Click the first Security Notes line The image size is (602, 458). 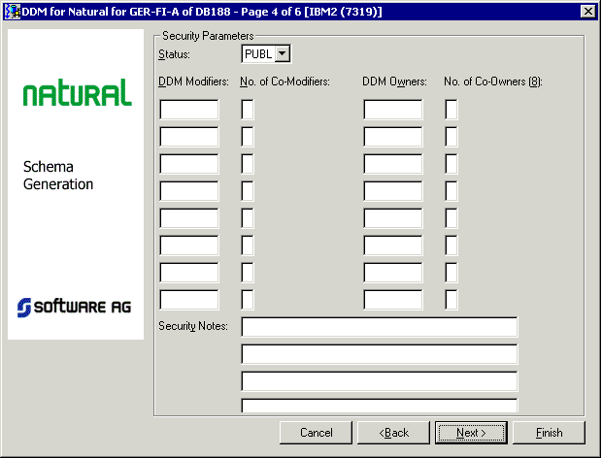click(x=379, y=327)
